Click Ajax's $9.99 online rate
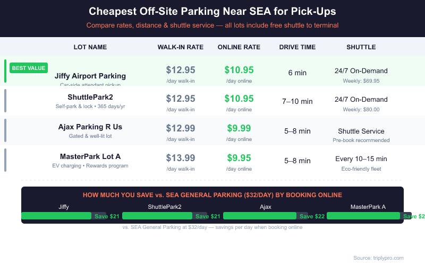 239,128
